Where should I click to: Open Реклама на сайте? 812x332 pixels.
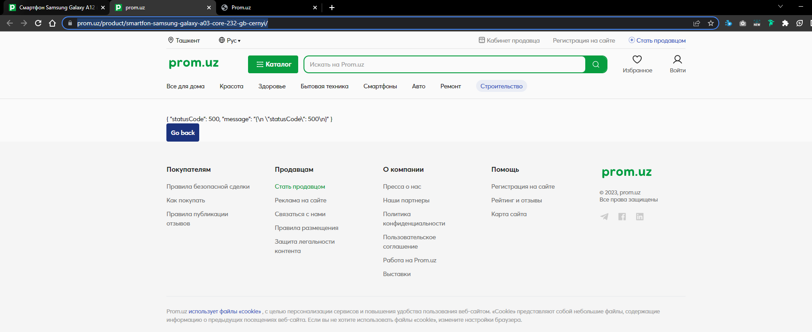300,200
